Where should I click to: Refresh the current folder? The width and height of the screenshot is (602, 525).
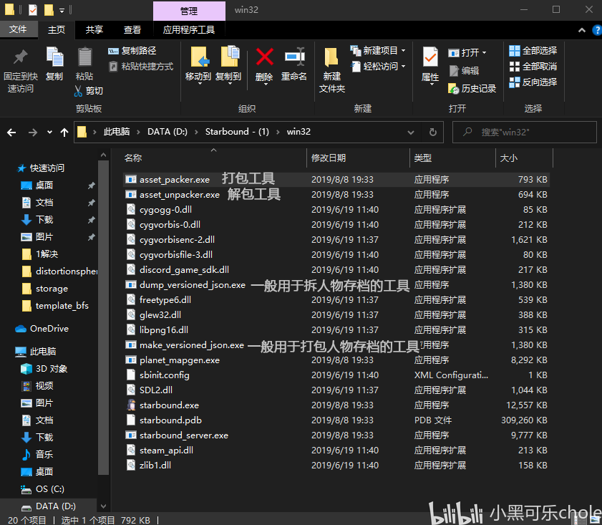pos(432,133)
